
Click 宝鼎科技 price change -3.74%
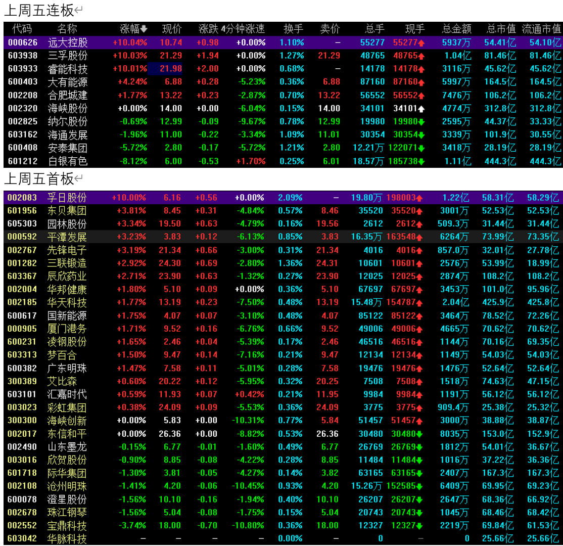pyautogui.click(x=132, y=526)
